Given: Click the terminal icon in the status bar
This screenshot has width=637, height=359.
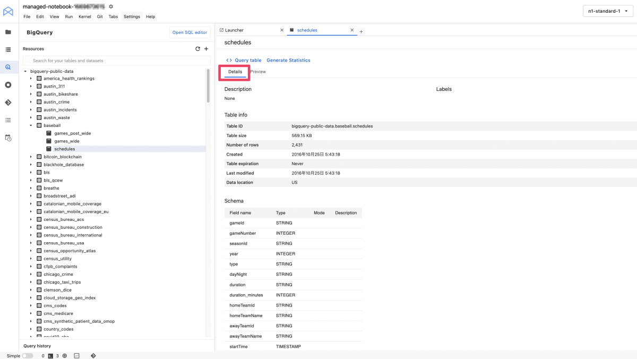Looking at the screenshot, I should (x=50, y=356).
